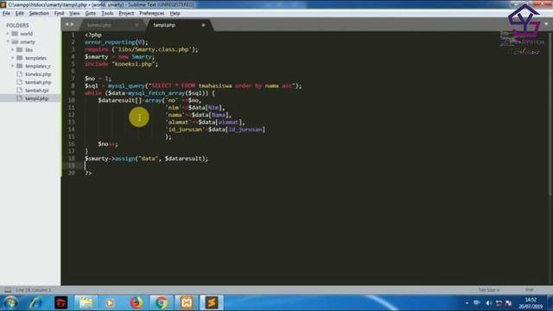Click line number 8 in gutter
553x311 pixels.
point(73,86)
